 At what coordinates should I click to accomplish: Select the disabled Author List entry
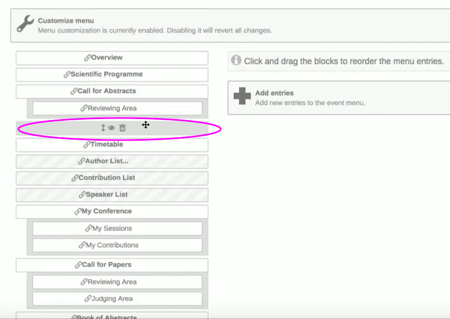click(x=112, y=162)
